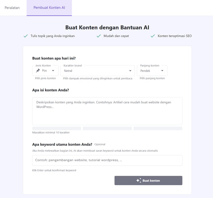Click the green checkmark beside 'Mudah dan cepat'

(x=99, y=36)
